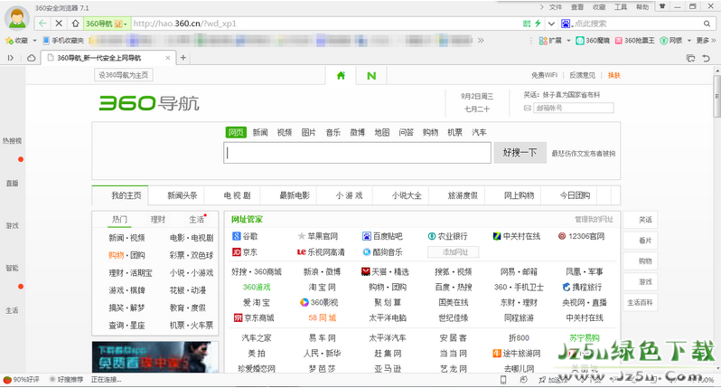This screenshot has width=721, height=388.
Task: Open the search engine paw icon dropdown
Action: [566, 24]
